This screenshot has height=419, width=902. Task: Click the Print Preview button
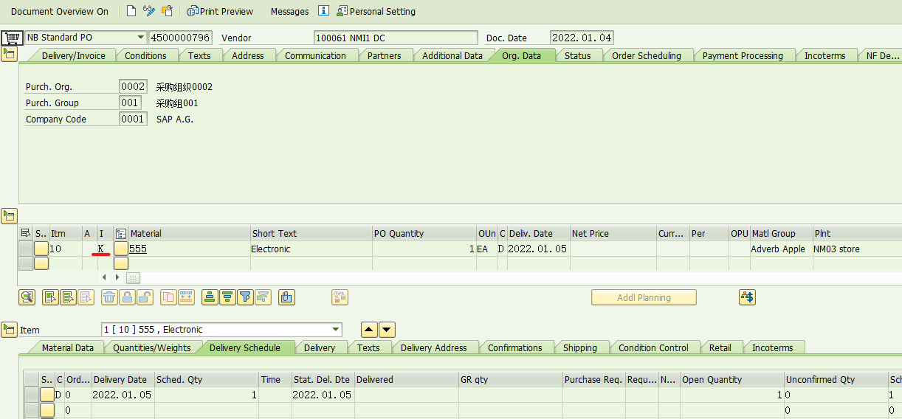click(220, 11)
